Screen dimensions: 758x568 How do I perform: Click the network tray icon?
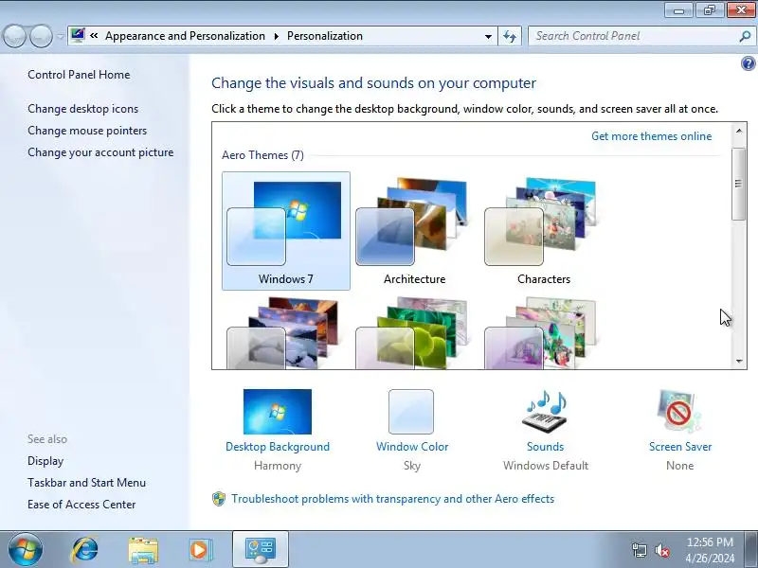point(639,550)
